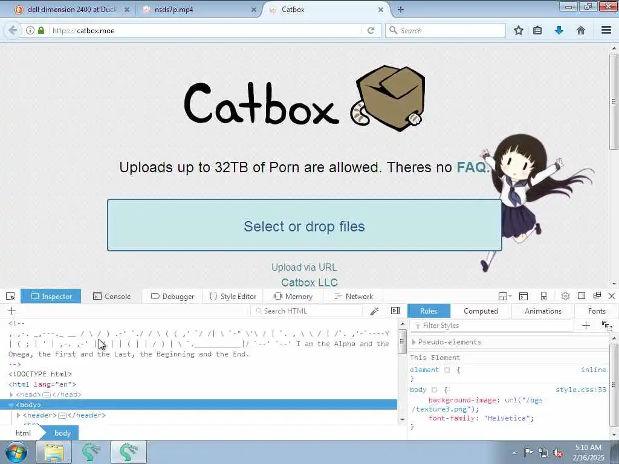Toggle the split console icon
Screen dimensions: 619x464
click(523, 296)
